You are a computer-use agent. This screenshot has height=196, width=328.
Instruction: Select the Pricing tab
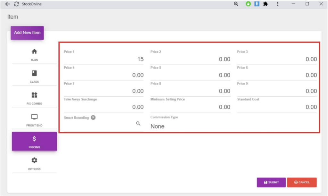(x=34, y=141)
